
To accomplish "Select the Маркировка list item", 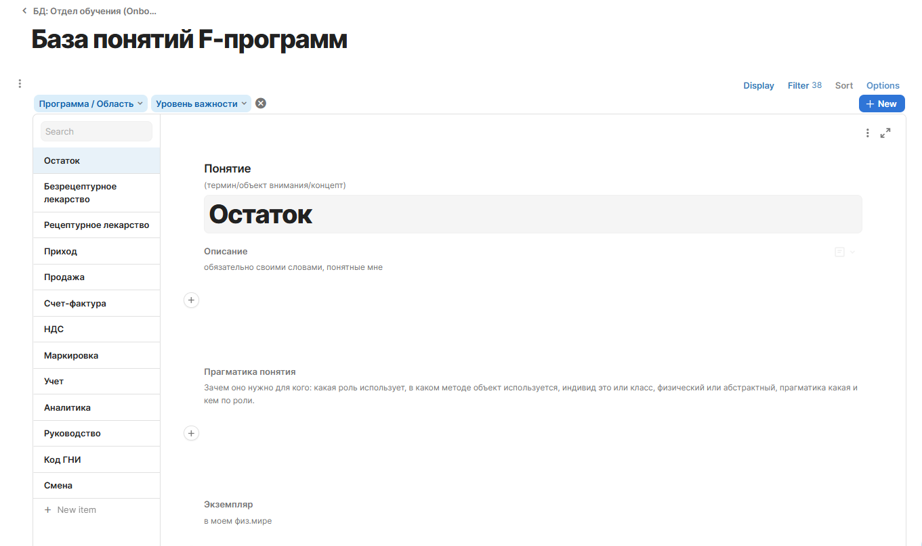I will click(x=71, y=355).
